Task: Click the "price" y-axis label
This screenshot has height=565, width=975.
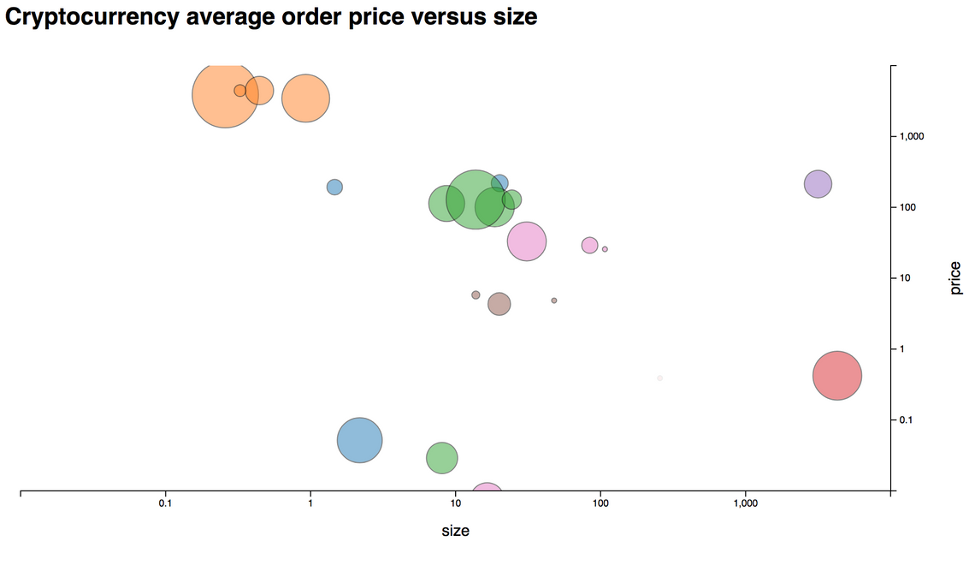Action: [x=955, y=278]
